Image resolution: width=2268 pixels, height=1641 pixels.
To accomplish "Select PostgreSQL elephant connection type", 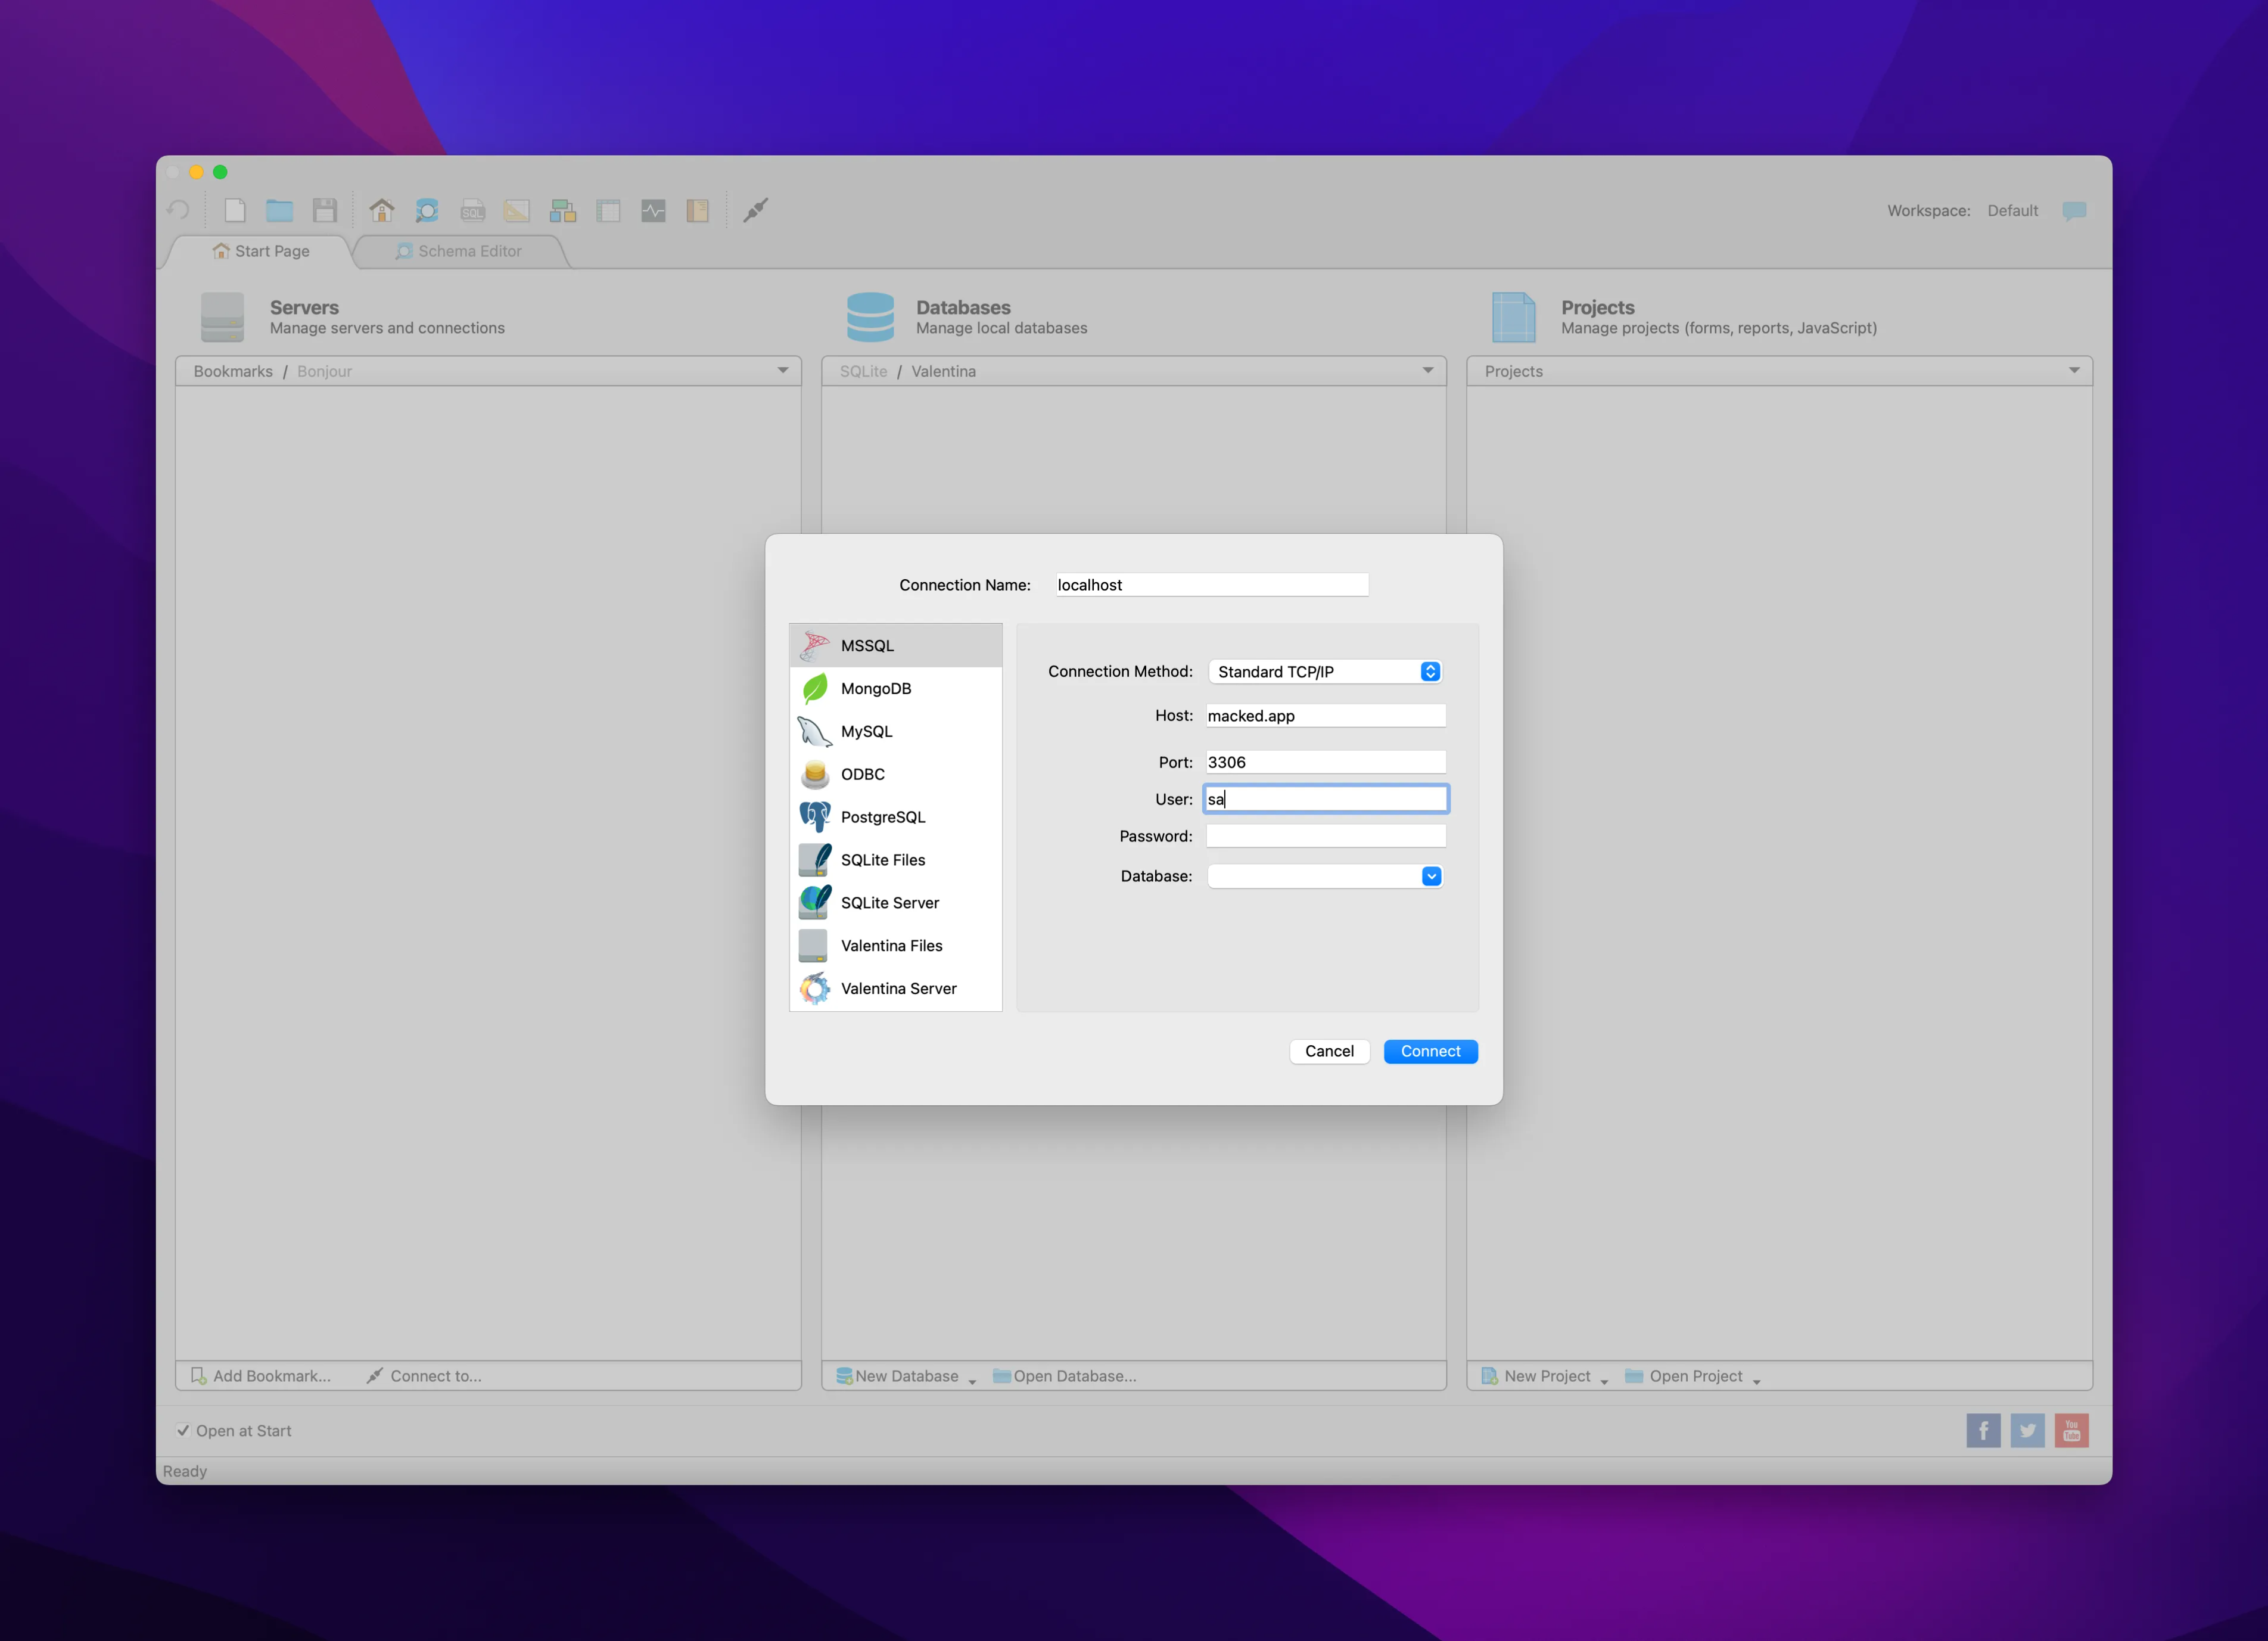I will pyautogui.click(x=882, y=817).
